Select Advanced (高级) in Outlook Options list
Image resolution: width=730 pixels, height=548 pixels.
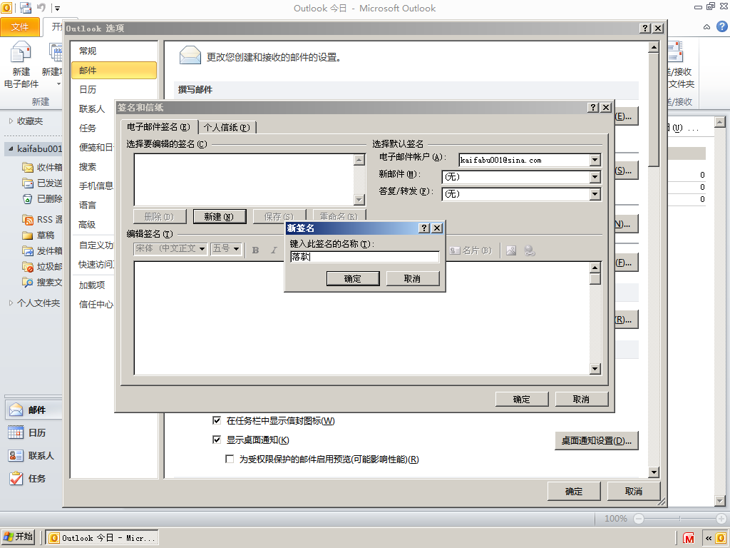pos(93,225)
